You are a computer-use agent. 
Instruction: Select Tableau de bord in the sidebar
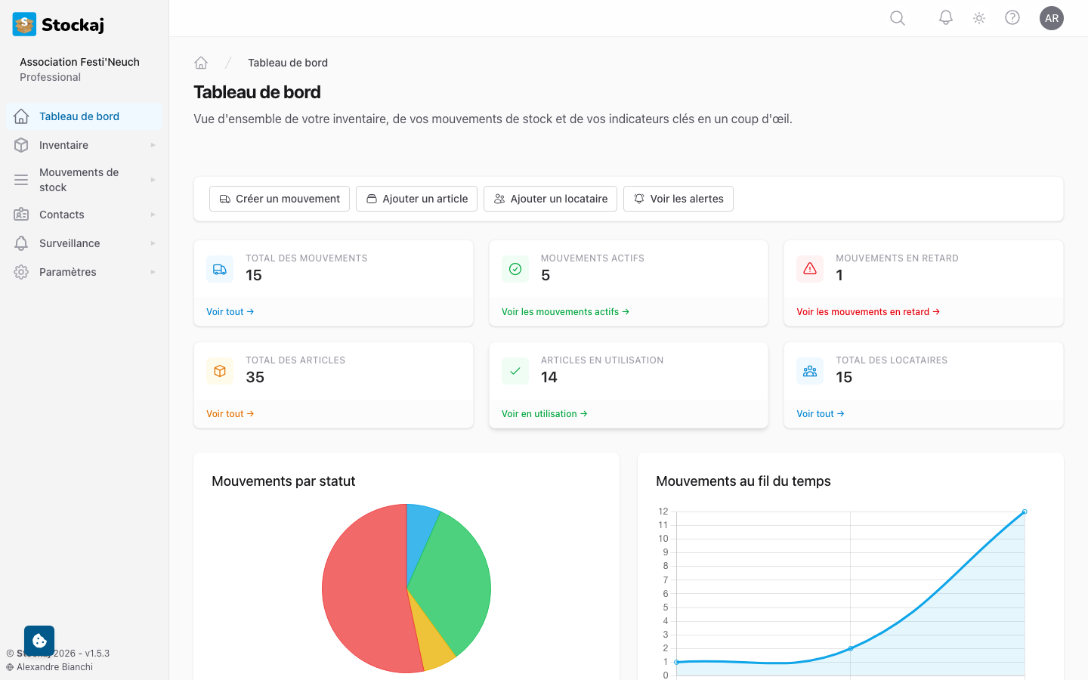pyautogui.click(x=84, y=116)
